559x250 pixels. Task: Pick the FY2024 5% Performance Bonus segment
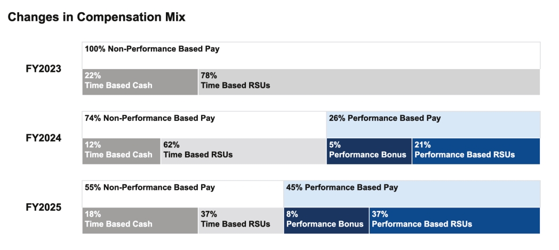pos(369,151)
